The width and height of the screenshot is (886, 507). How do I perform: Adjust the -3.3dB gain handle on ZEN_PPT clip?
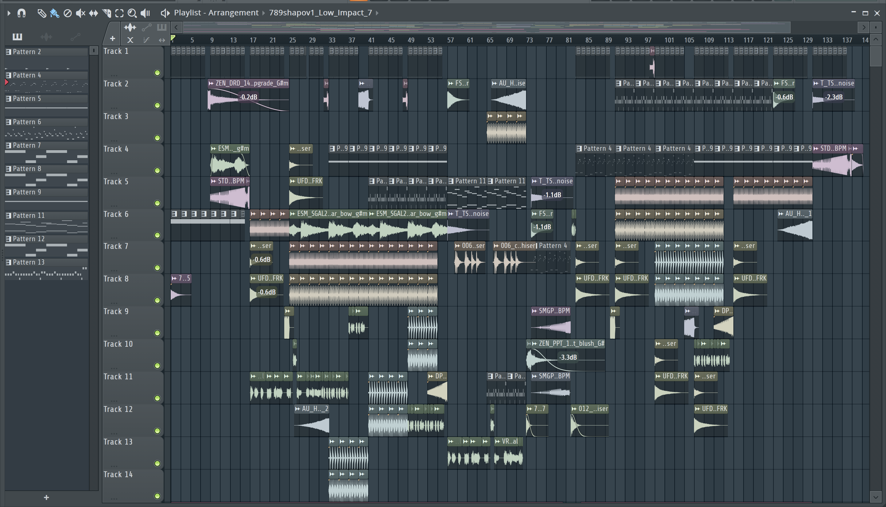click(568, 357)
